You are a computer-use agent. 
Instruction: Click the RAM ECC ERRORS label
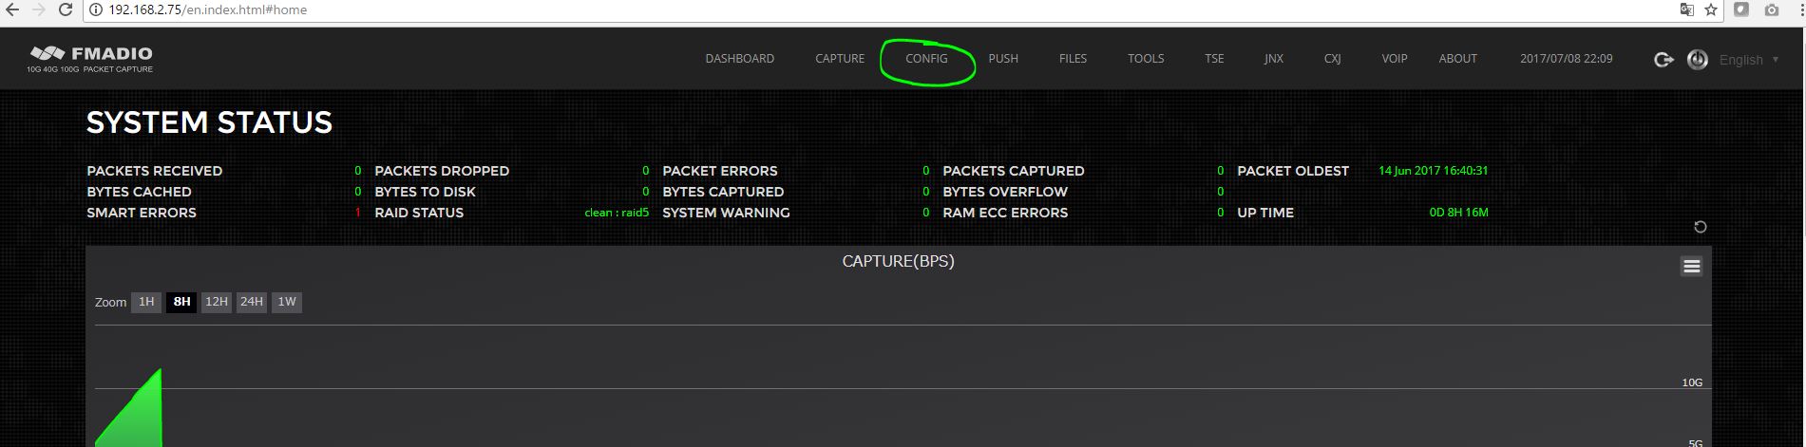pyautogui.click(x=1005, y=213)
